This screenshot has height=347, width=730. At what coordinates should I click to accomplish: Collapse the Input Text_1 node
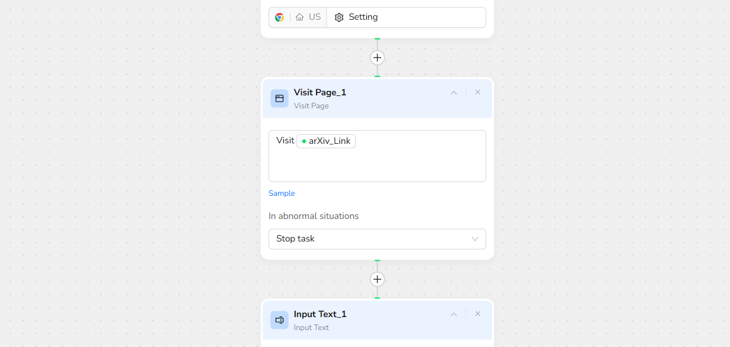tap(454, 314)
